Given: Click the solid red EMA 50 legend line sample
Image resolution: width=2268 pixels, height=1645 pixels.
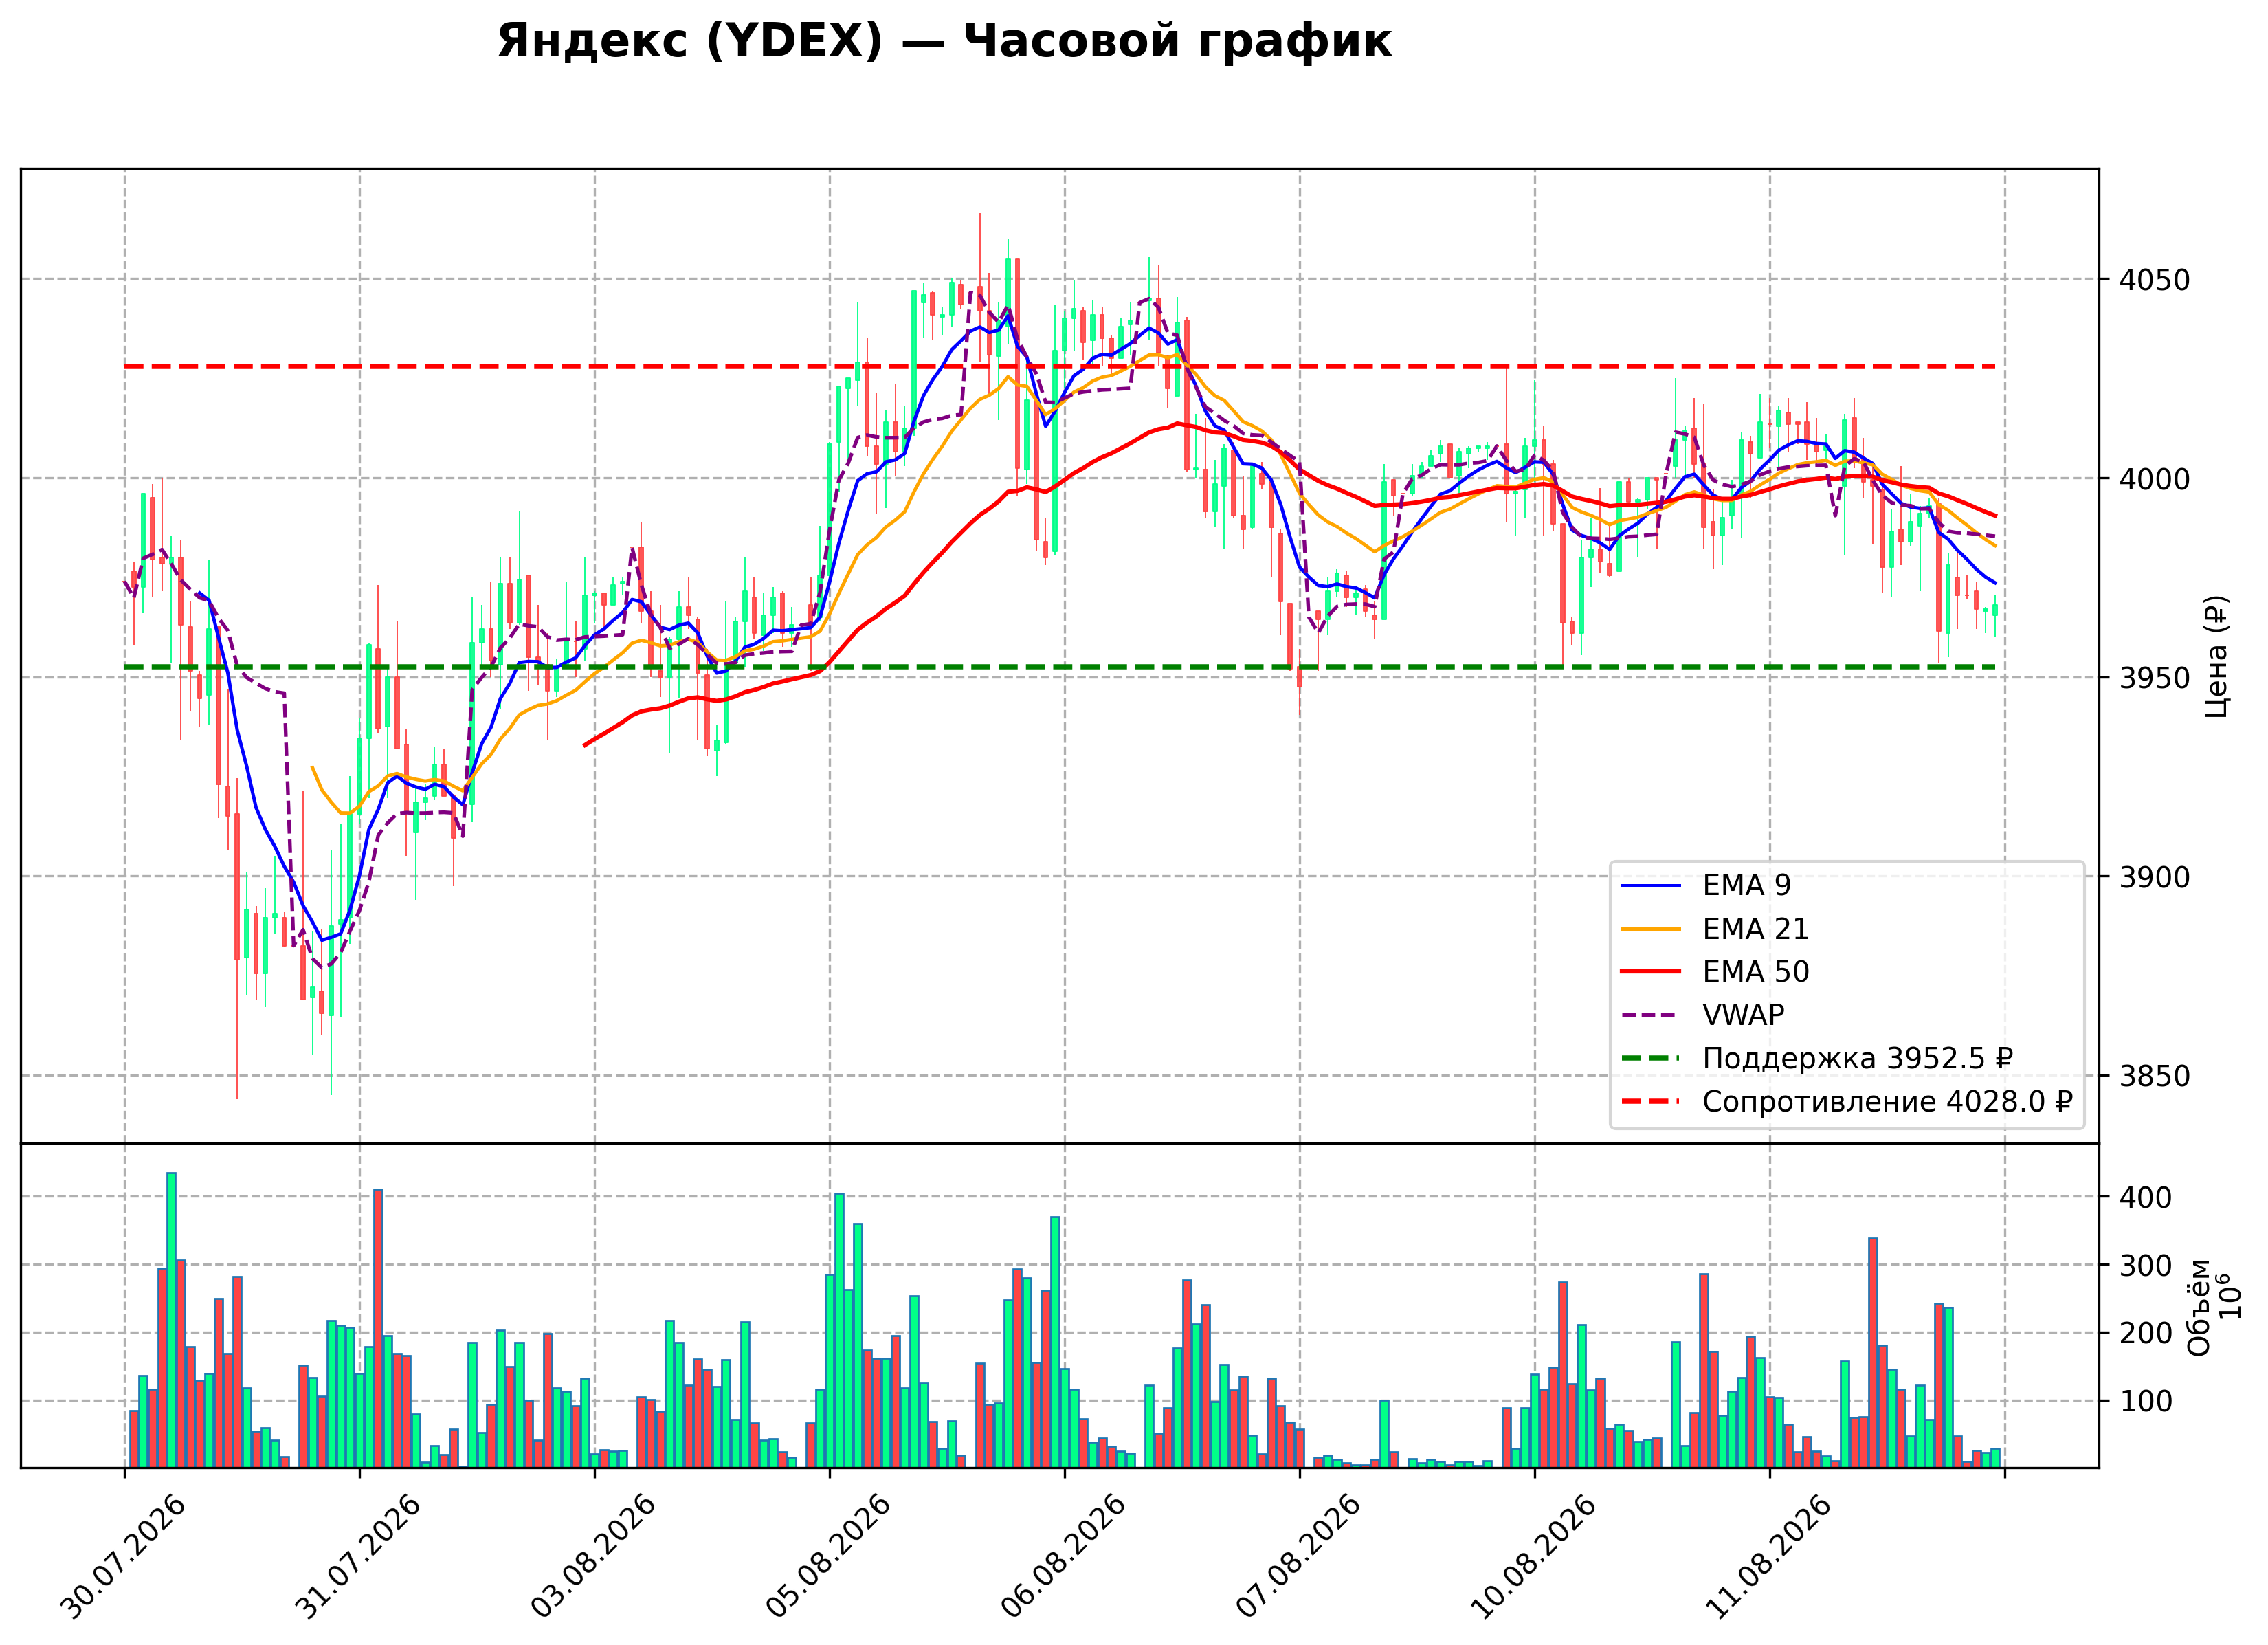Looking at the screenshot, I should [x=1650, y=972].
